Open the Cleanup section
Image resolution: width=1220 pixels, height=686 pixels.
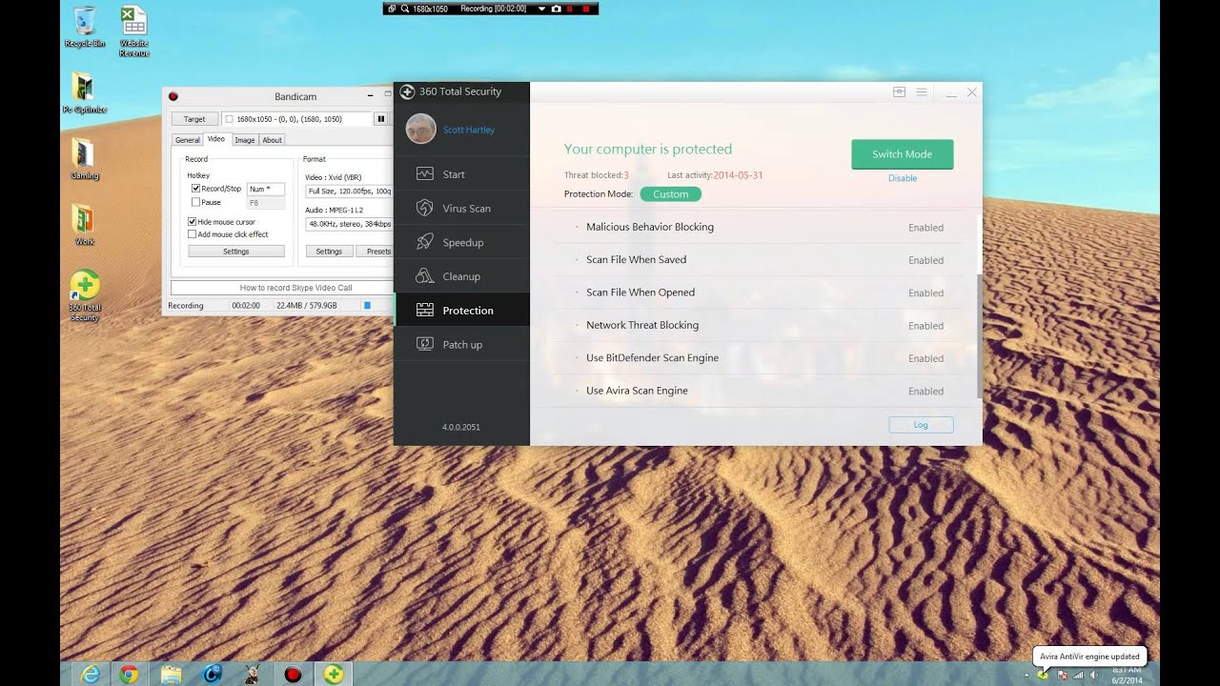461,276
